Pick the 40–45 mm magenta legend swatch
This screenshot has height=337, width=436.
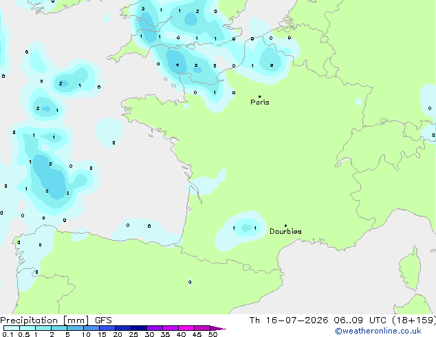pyautogui.click(x=186, y=328)
